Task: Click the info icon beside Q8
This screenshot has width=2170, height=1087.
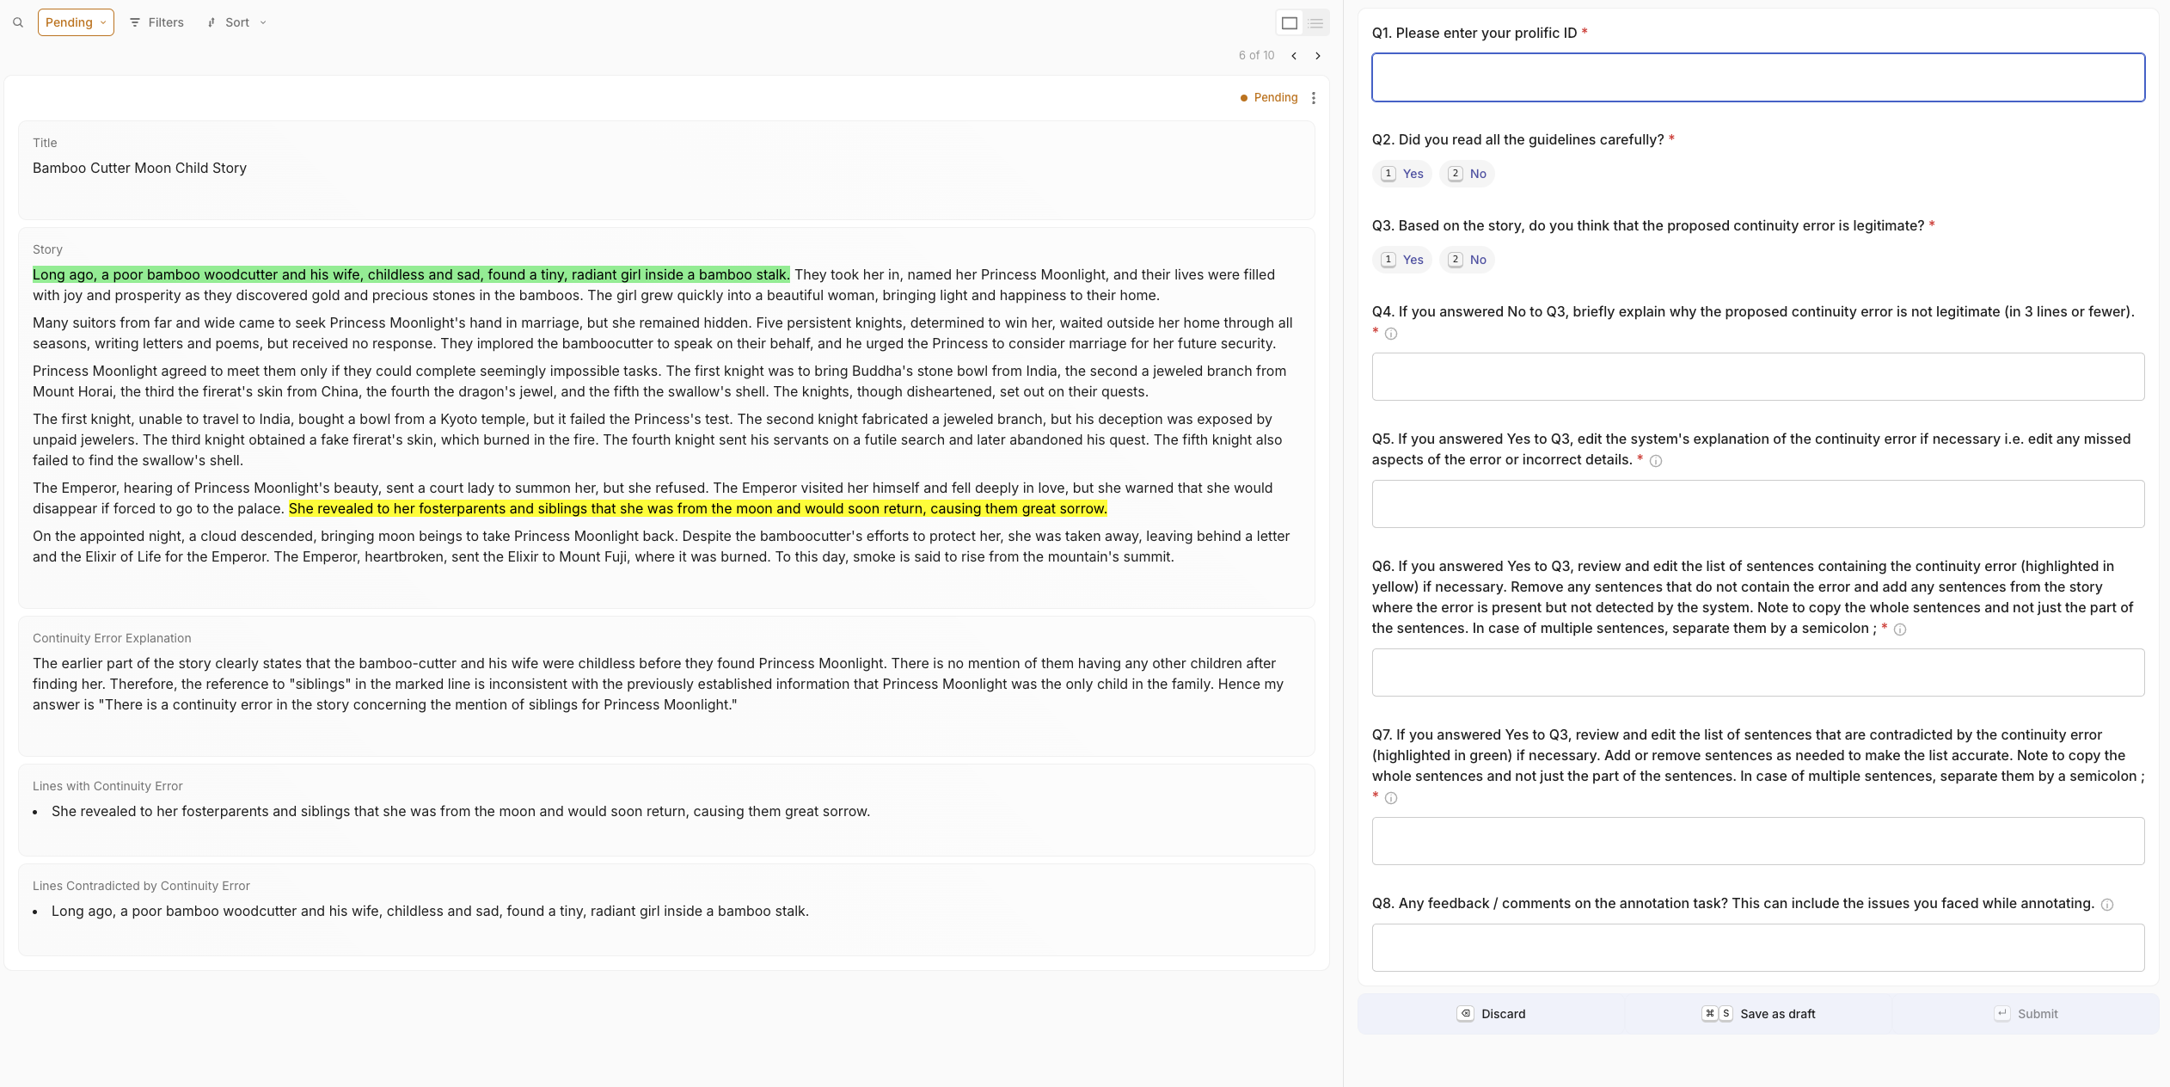Action: pyautogui.click(x=2106, y=905)
